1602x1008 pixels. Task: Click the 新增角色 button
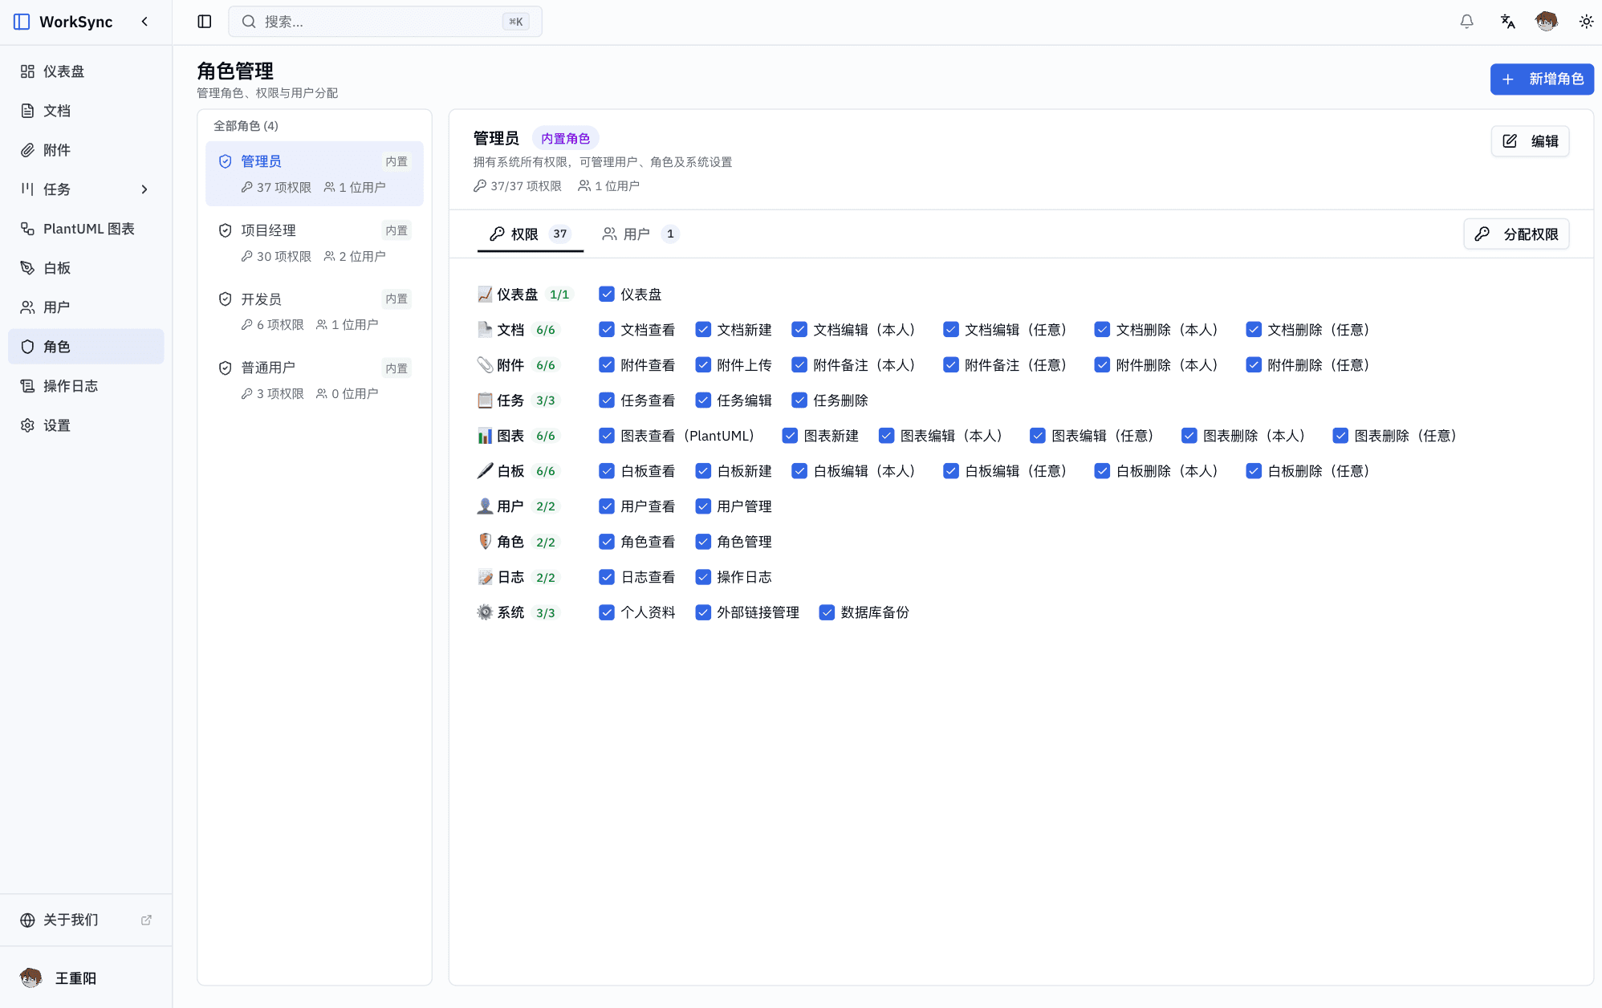tap(1541, 79)
